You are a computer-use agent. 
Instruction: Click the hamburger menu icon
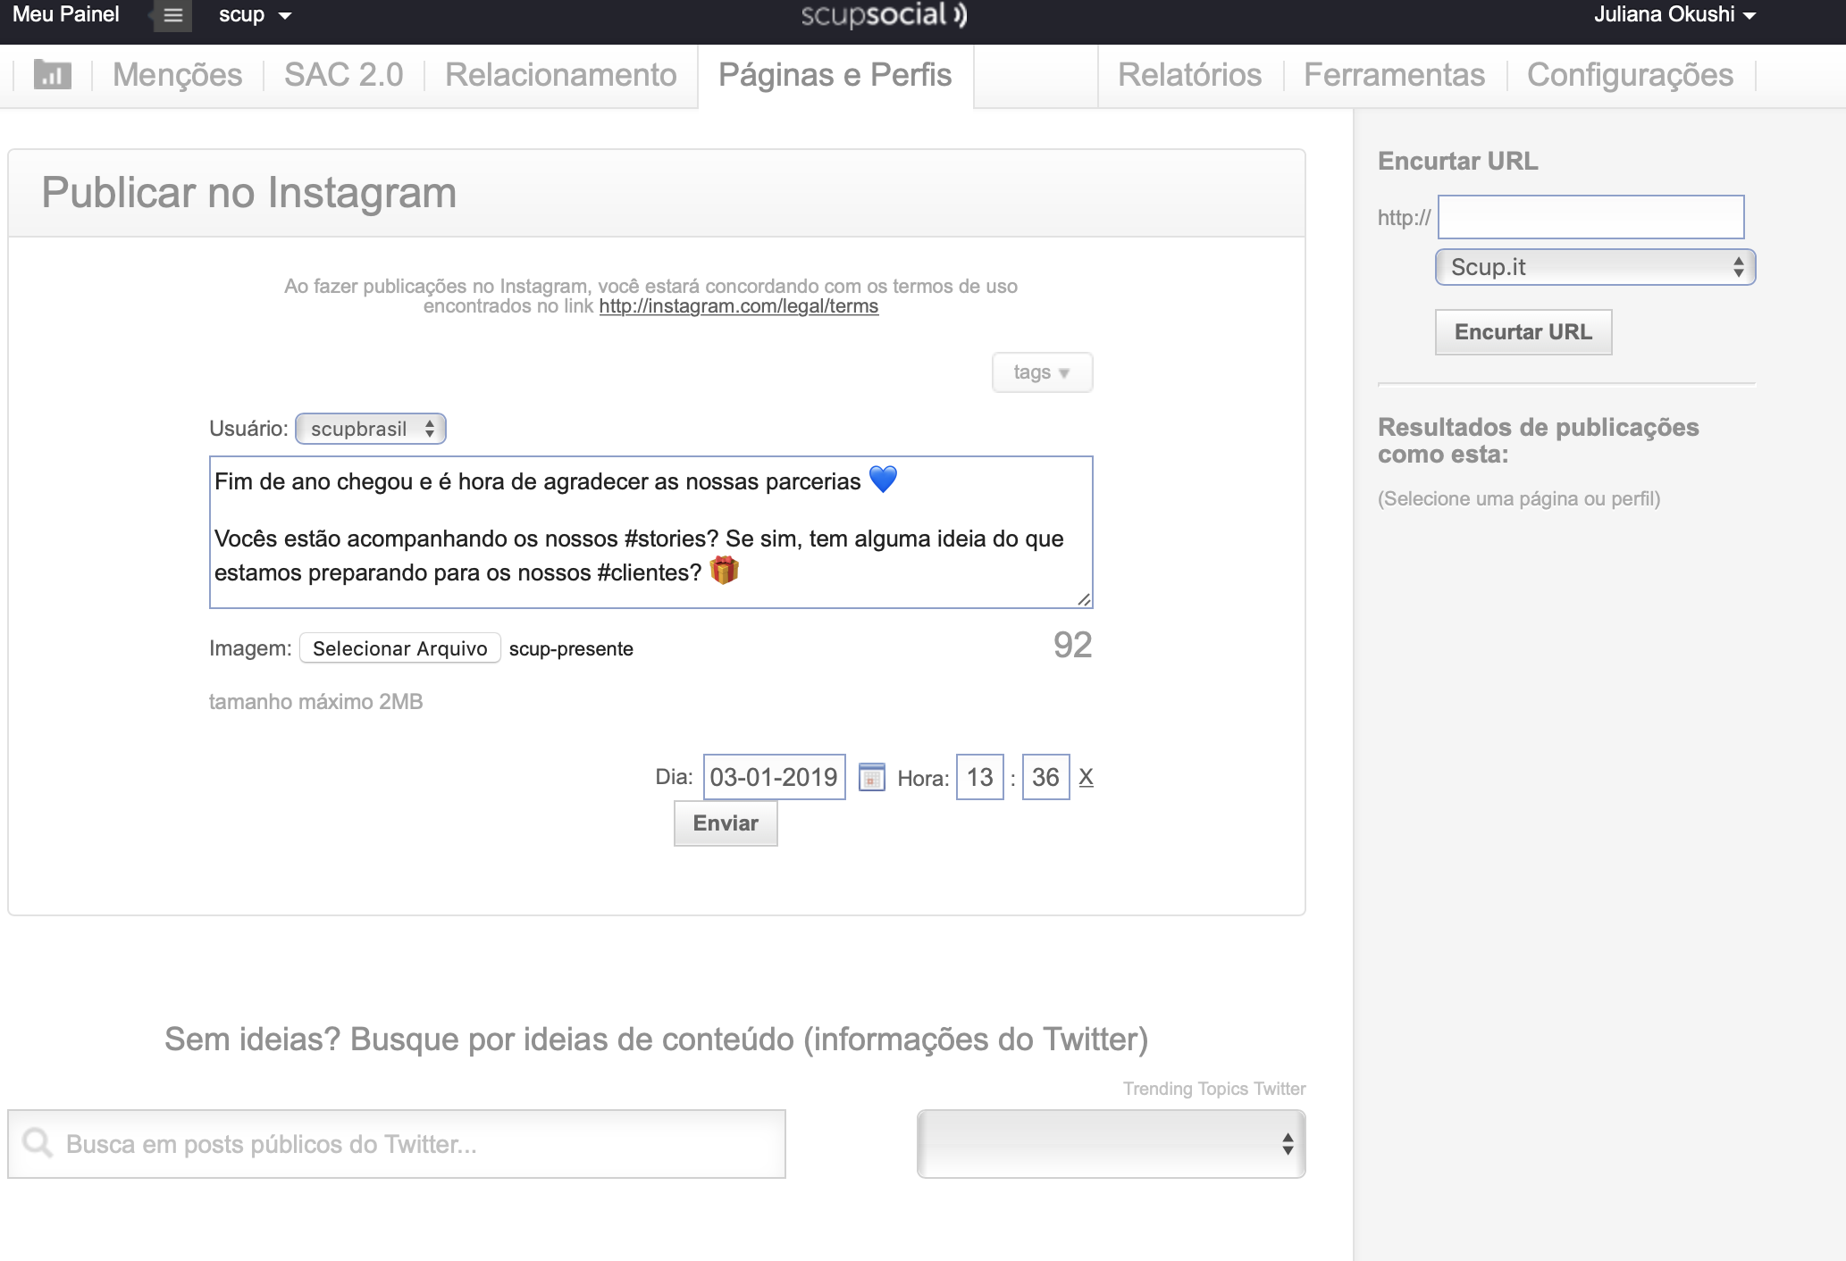pyautogui.click(x=173, y=15)
